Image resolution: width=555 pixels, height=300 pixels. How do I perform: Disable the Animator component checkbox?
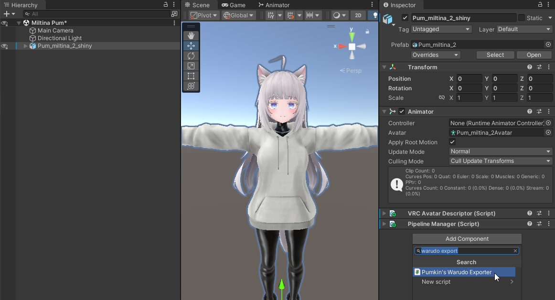[x=402, y=111]
